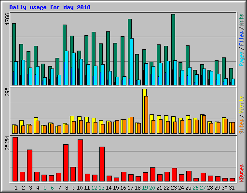Select the red KBytes bar for day 20
Image resolution: width=247 pixels, height=193 pixels.
click(x=152, y=175)
